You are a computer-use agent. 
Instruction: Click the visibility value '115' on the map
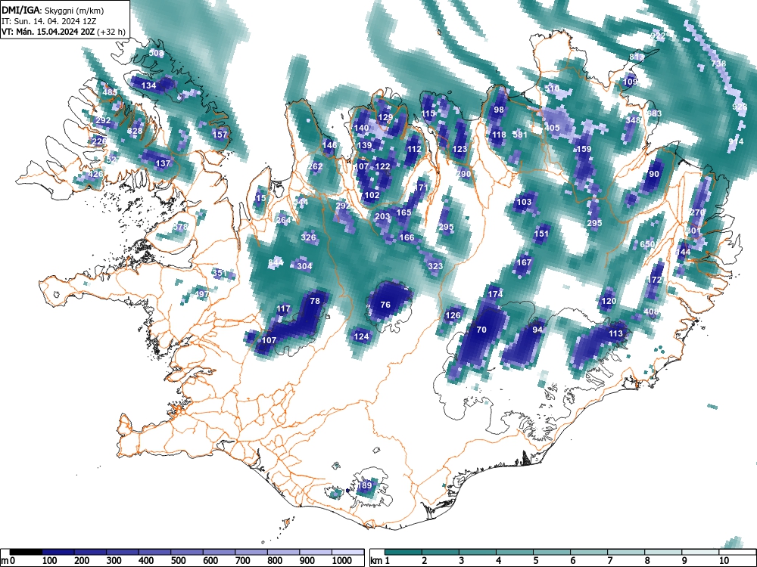(428, 114)
